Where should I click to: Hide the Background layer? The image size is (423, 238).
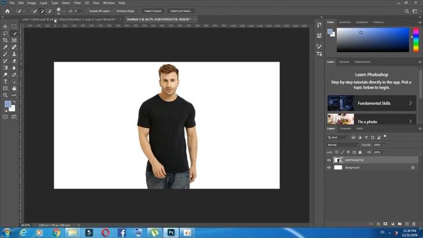pos(329,167)
